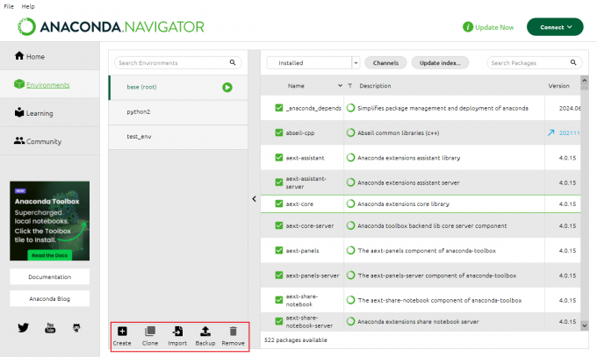Click the Create environment icon
This screenshot has height=357, width=597.
pos(122,331)
